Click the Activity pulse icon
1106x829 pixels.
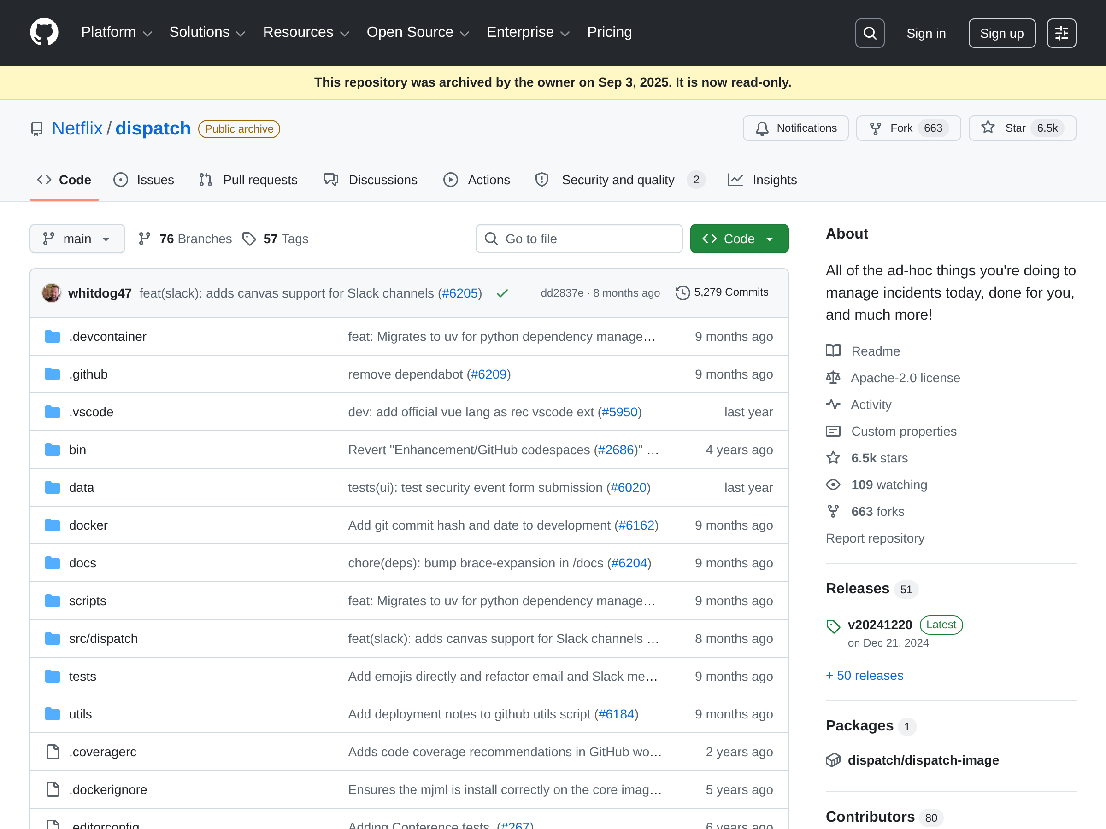(x=833, y=404)
